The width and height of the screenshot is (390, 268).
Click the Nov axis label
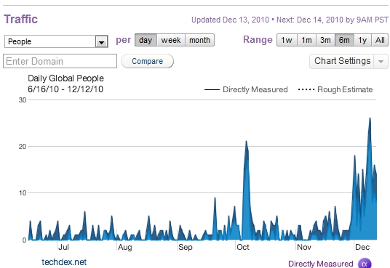point(304,247)
